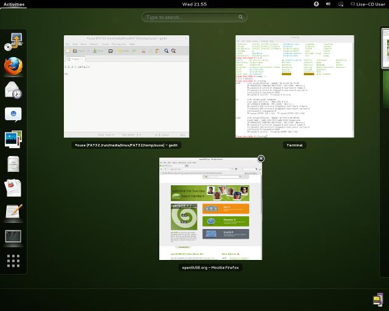Open the Empathy chat icon in dash
The height and width of the screenshot is (311, 389).
(13, 115)
